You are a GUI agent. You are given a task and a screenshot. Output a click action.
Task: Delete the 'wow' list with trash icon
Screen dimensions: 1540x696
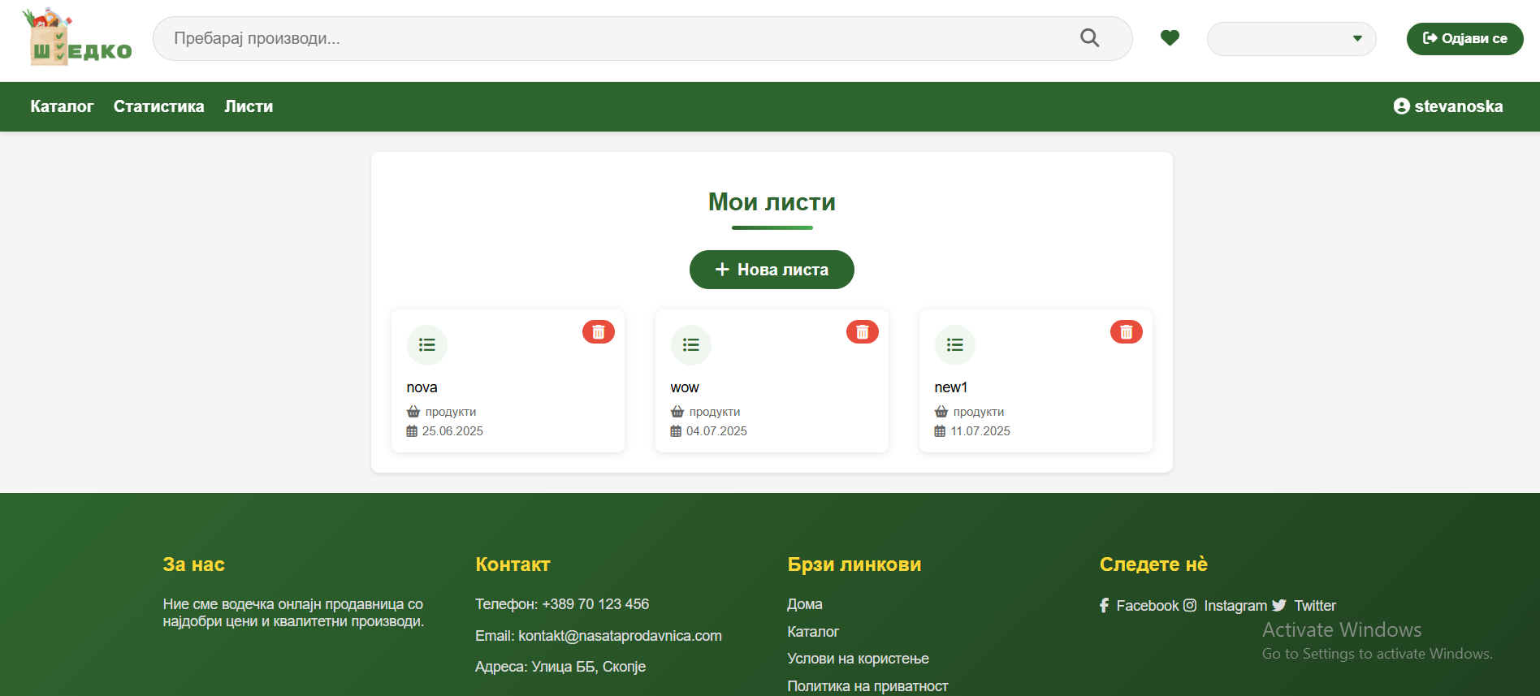[862, 332]
